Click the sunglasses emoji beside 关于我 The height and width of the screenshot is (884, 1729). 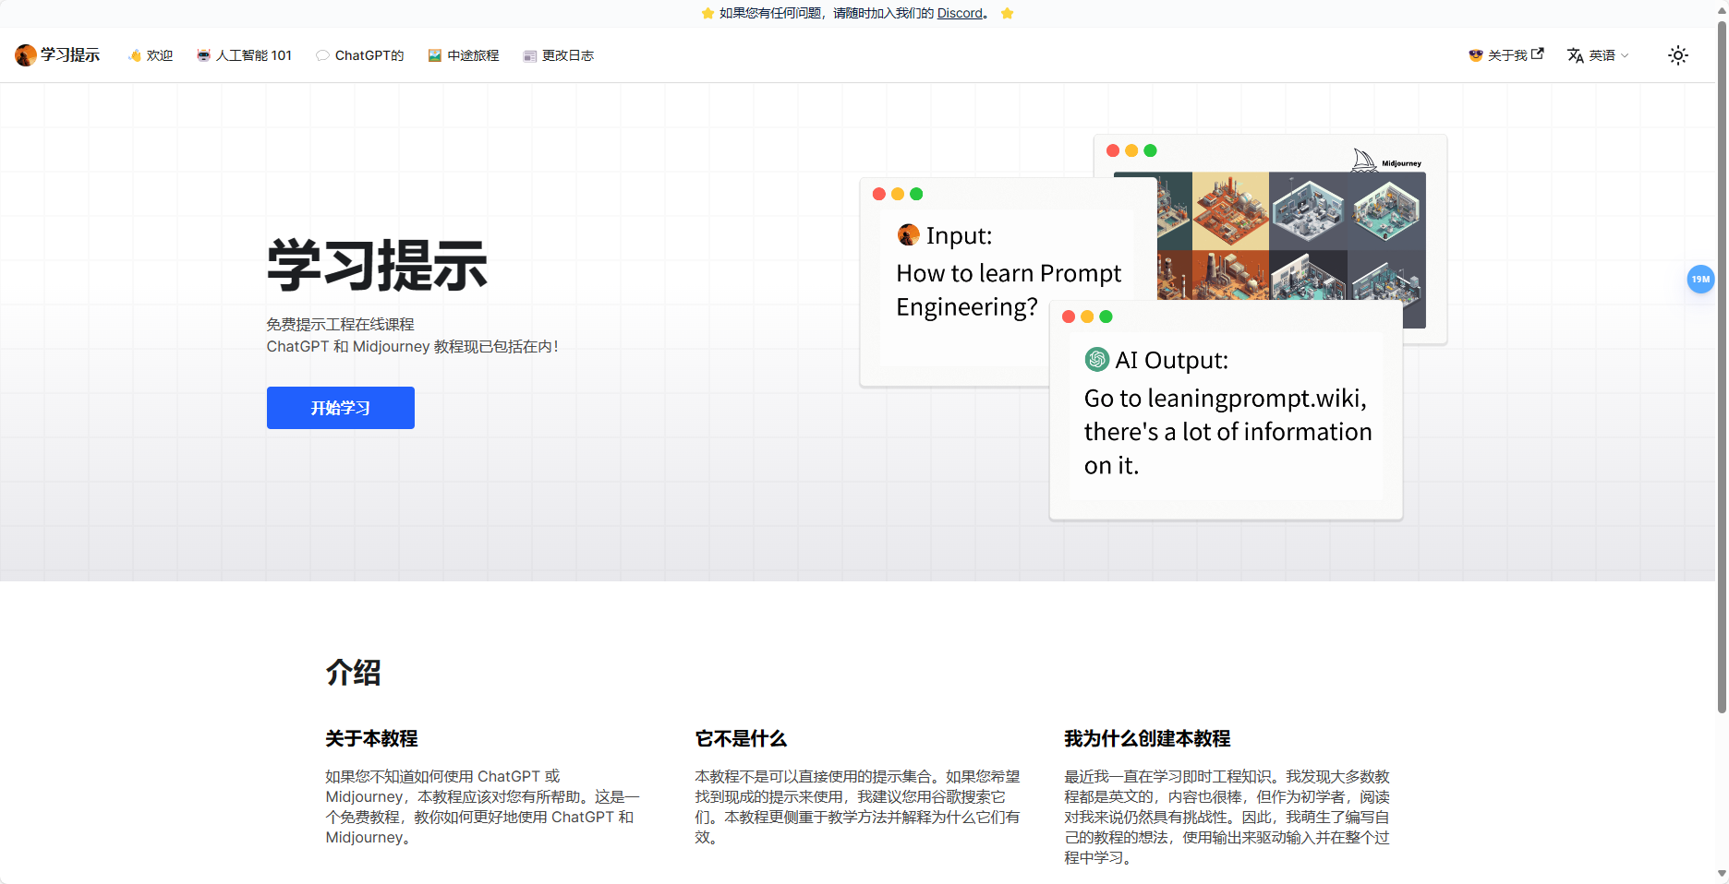(x=1476, y=55)
